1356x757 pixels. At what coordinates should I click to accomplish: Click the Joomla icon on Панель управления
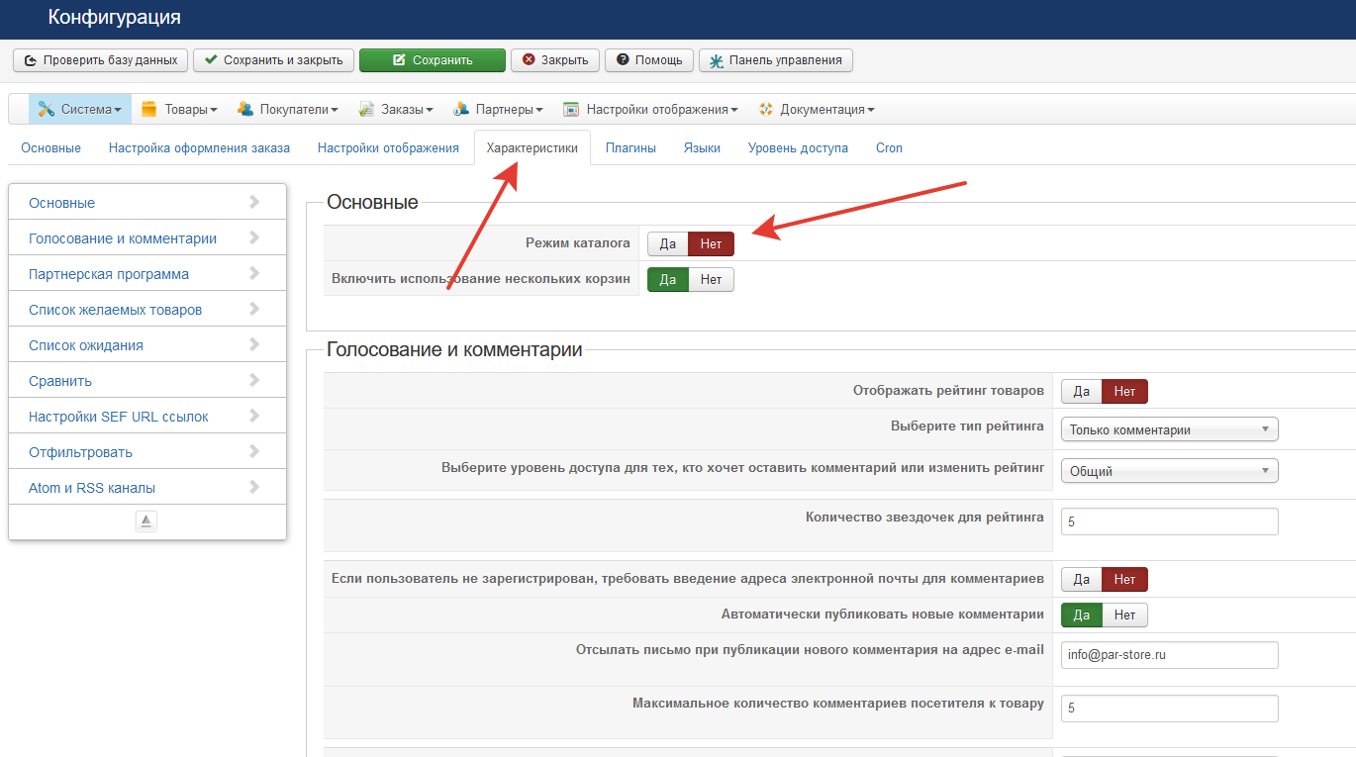point(717,60)
